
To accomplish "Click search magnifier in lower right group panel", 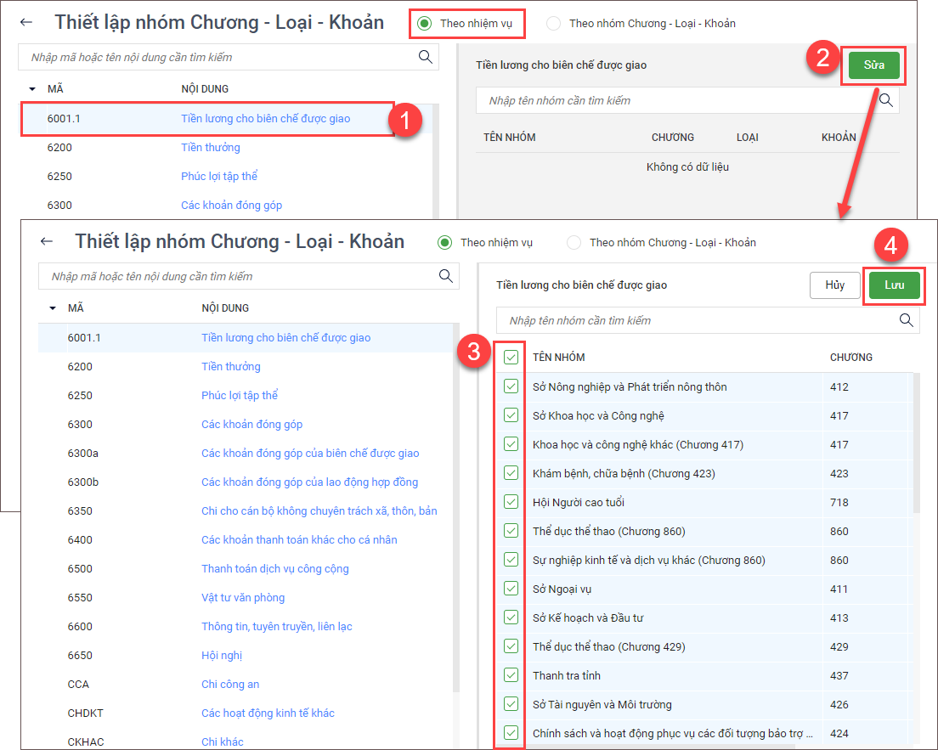I will tap(907, 320).
